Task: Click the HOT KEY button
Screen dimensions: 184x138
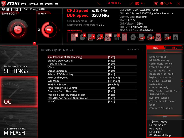Action: click(x=132, y=50)
